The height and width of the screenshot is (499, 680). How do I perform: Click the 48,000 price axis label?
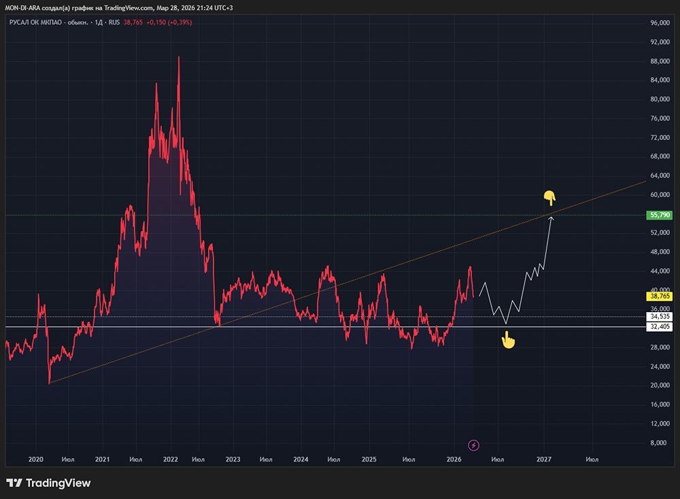pyautogui.click(x=660, y=252)
